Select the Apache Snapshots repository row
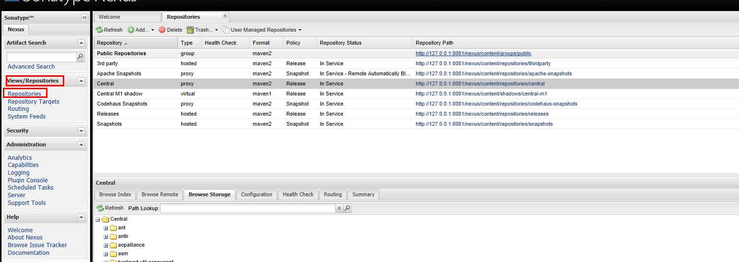Viewport: 739px width, 262px height. pos(416,73)
